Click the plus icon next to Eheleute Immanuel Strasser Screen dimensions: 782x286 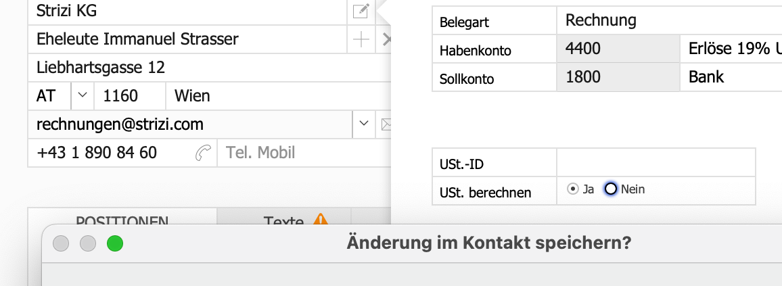coord(362,40)
